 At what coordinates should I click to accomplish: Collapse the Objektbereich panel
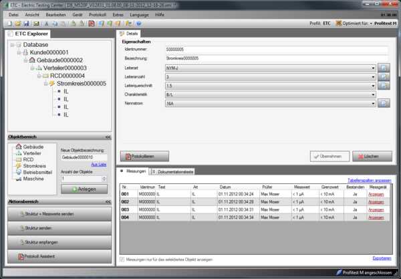pos(108,136)
